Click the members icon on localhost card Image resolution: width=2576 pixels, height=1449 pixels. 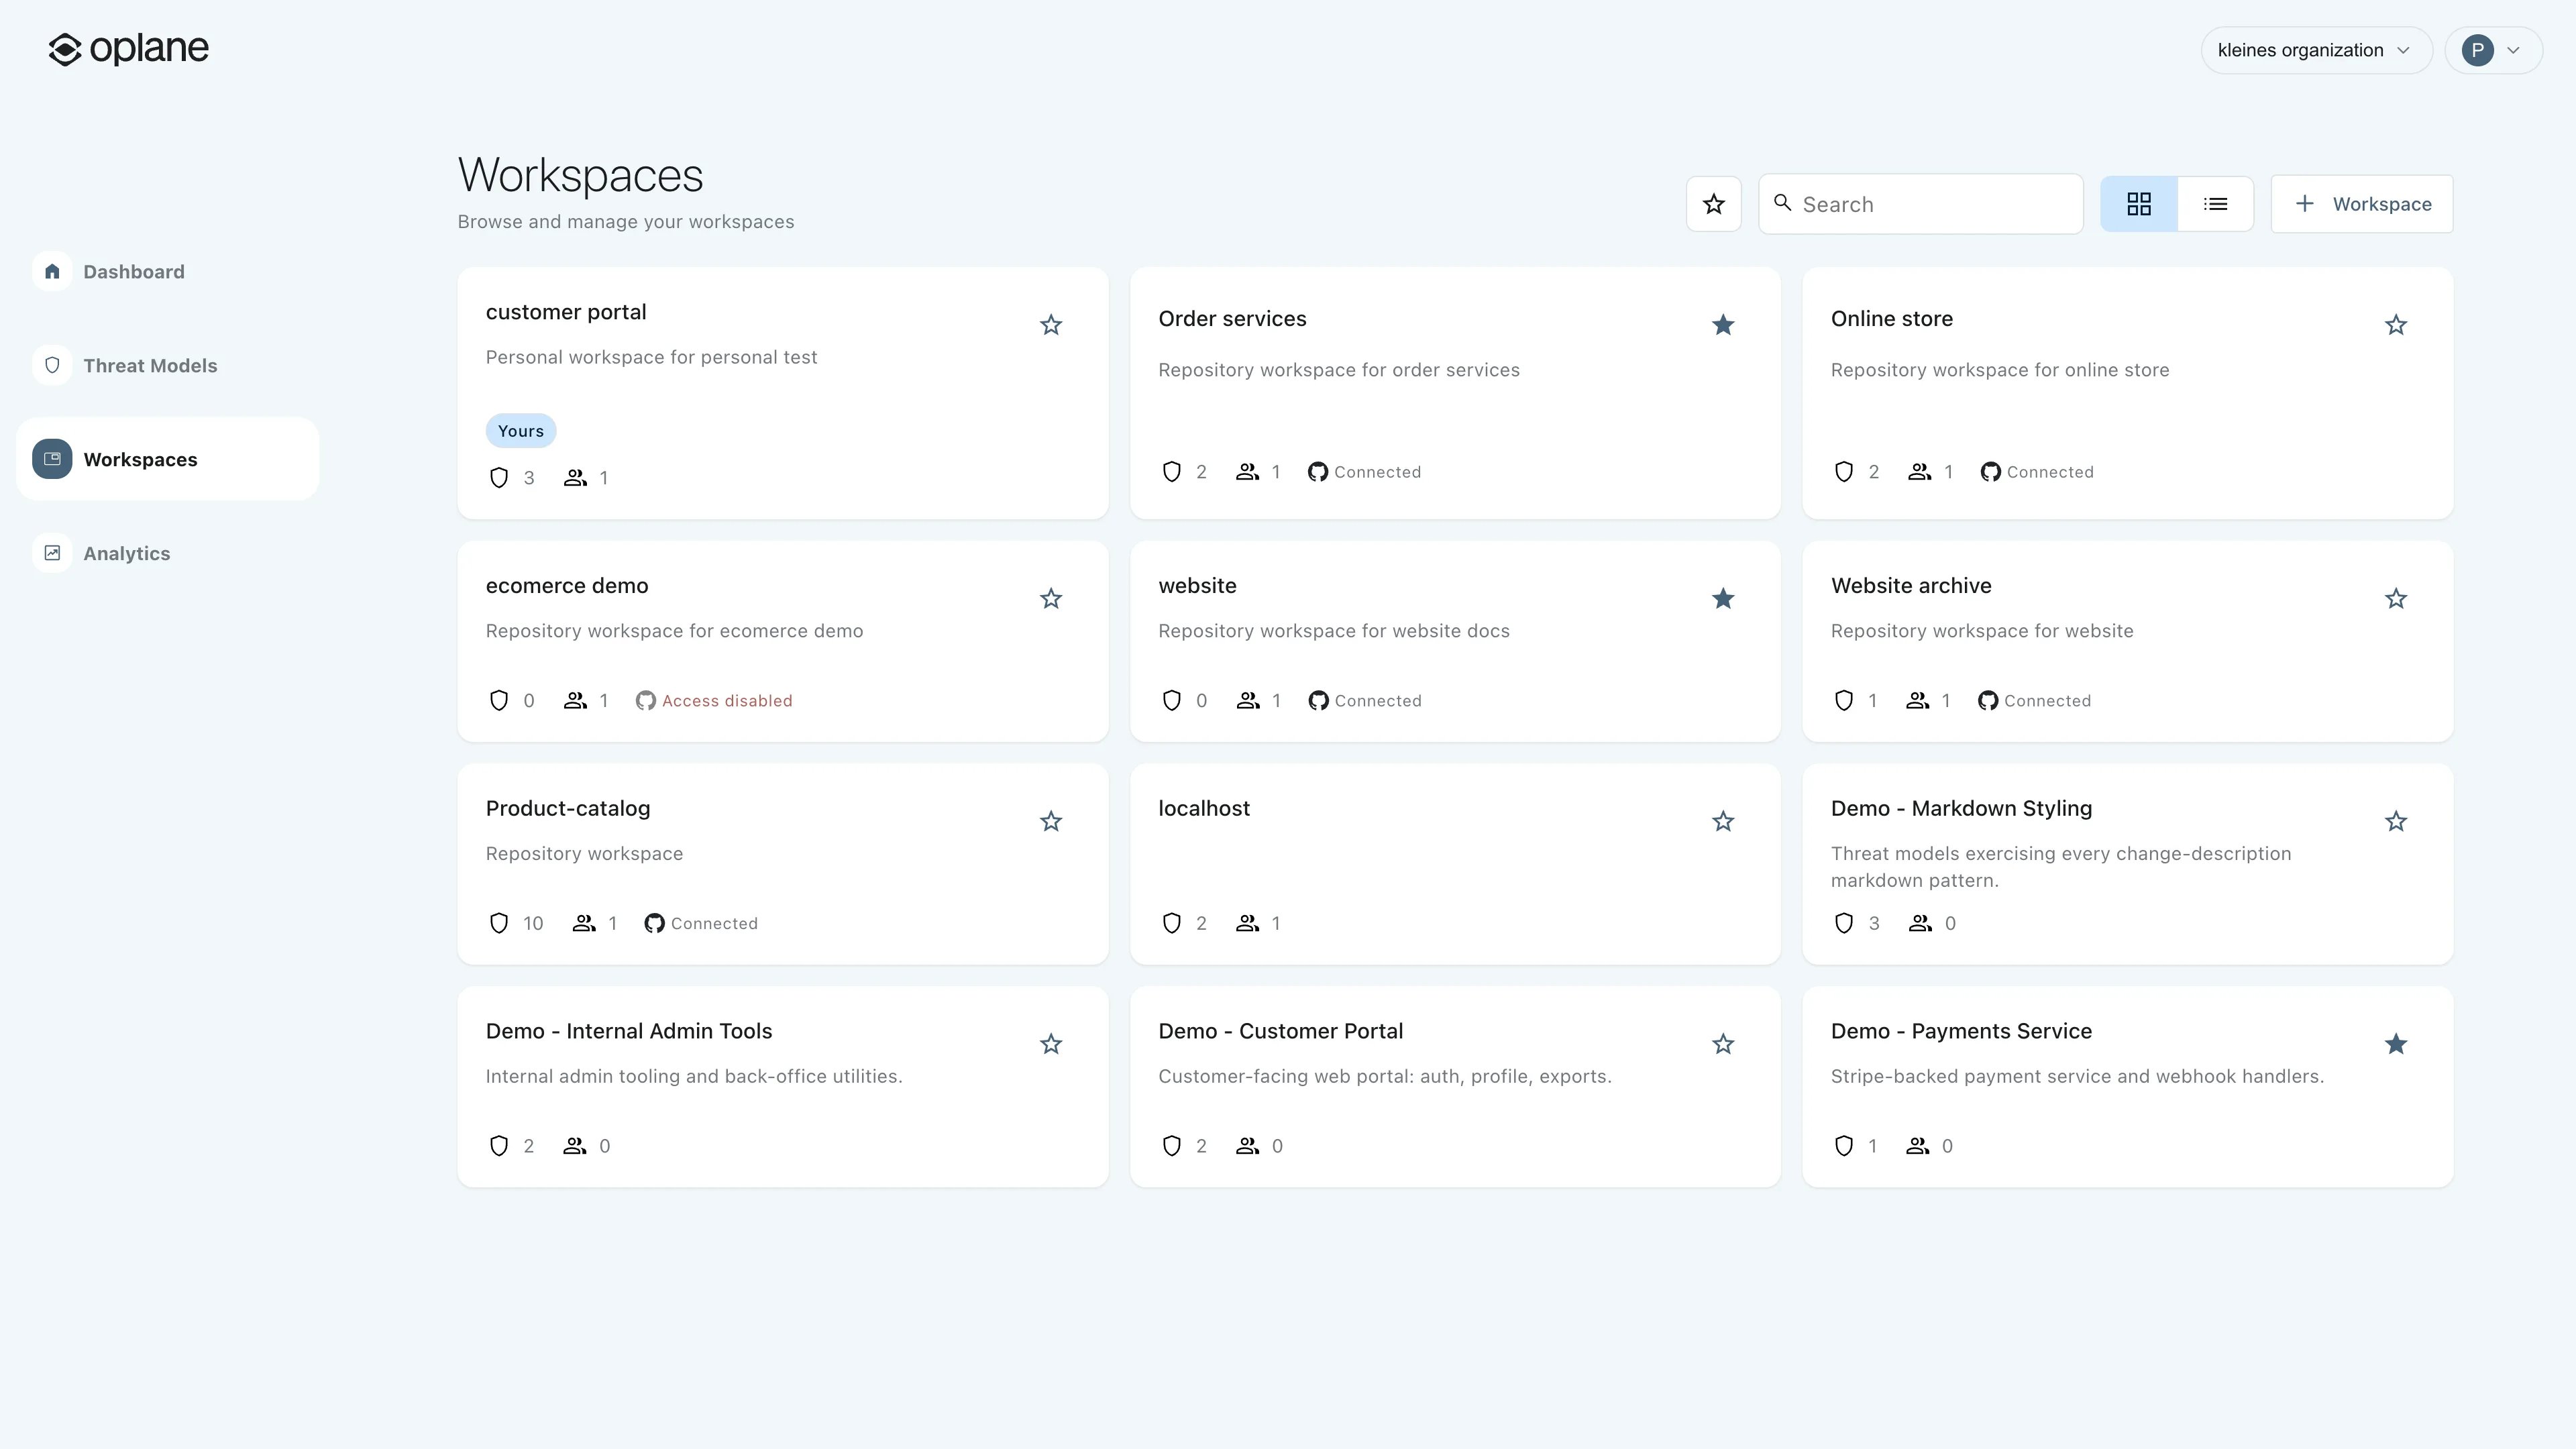coord(1247,923)
